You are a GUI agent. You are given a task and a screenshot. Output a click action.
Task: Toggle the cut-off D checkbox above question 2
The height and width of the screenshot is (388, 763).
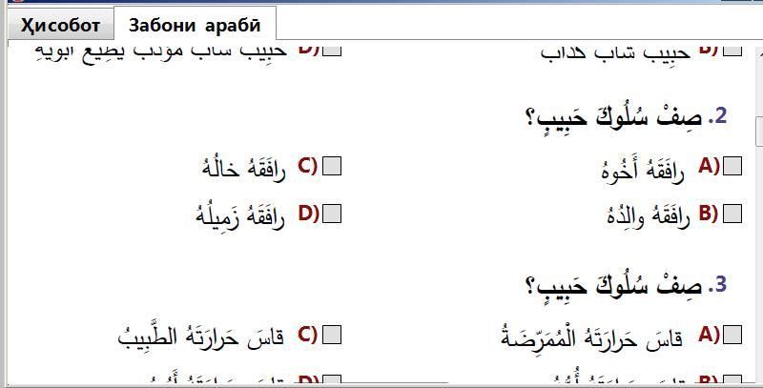click(332, 49)
